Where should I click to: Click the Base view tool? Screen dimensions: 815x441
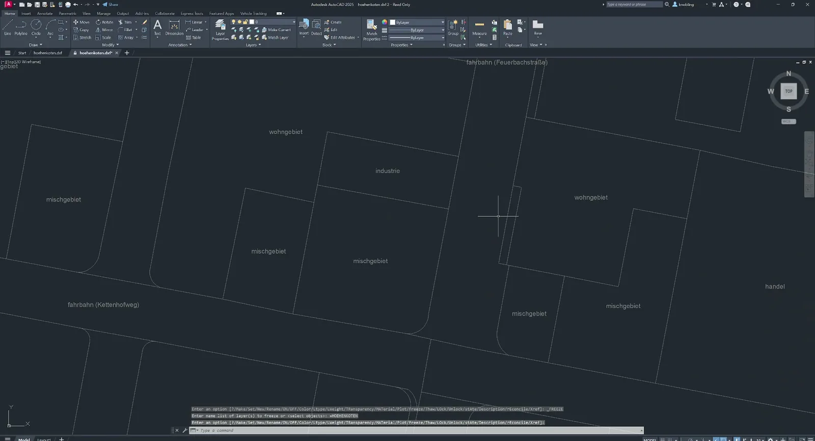538,27
